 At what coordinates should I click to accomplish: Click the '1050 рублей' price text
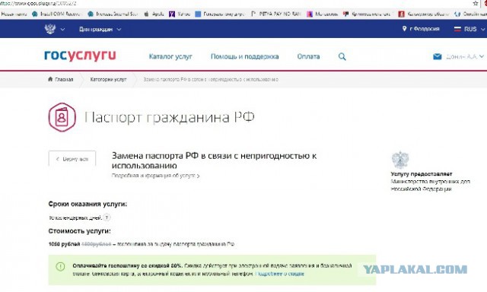tap(64, 244)
